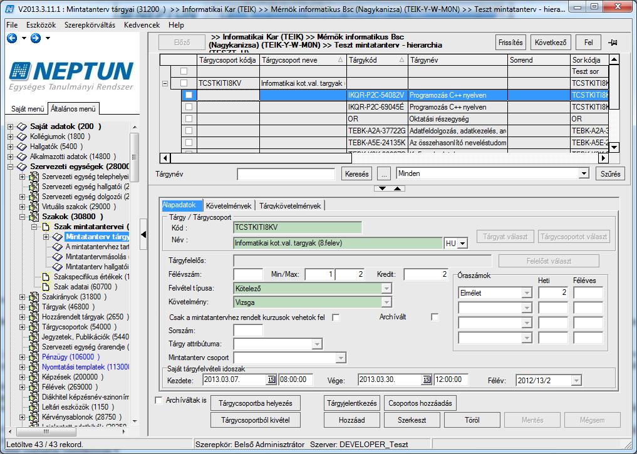
Task: Open the Mintatanterv csoport dropdown
Action: click(341, 358)
